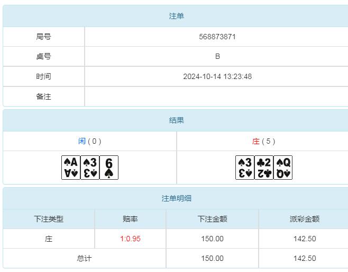Click the red 庄 (5) banker result label
Image resolution: width=348 pixels, height=272 pixels.
coord(263,141)
